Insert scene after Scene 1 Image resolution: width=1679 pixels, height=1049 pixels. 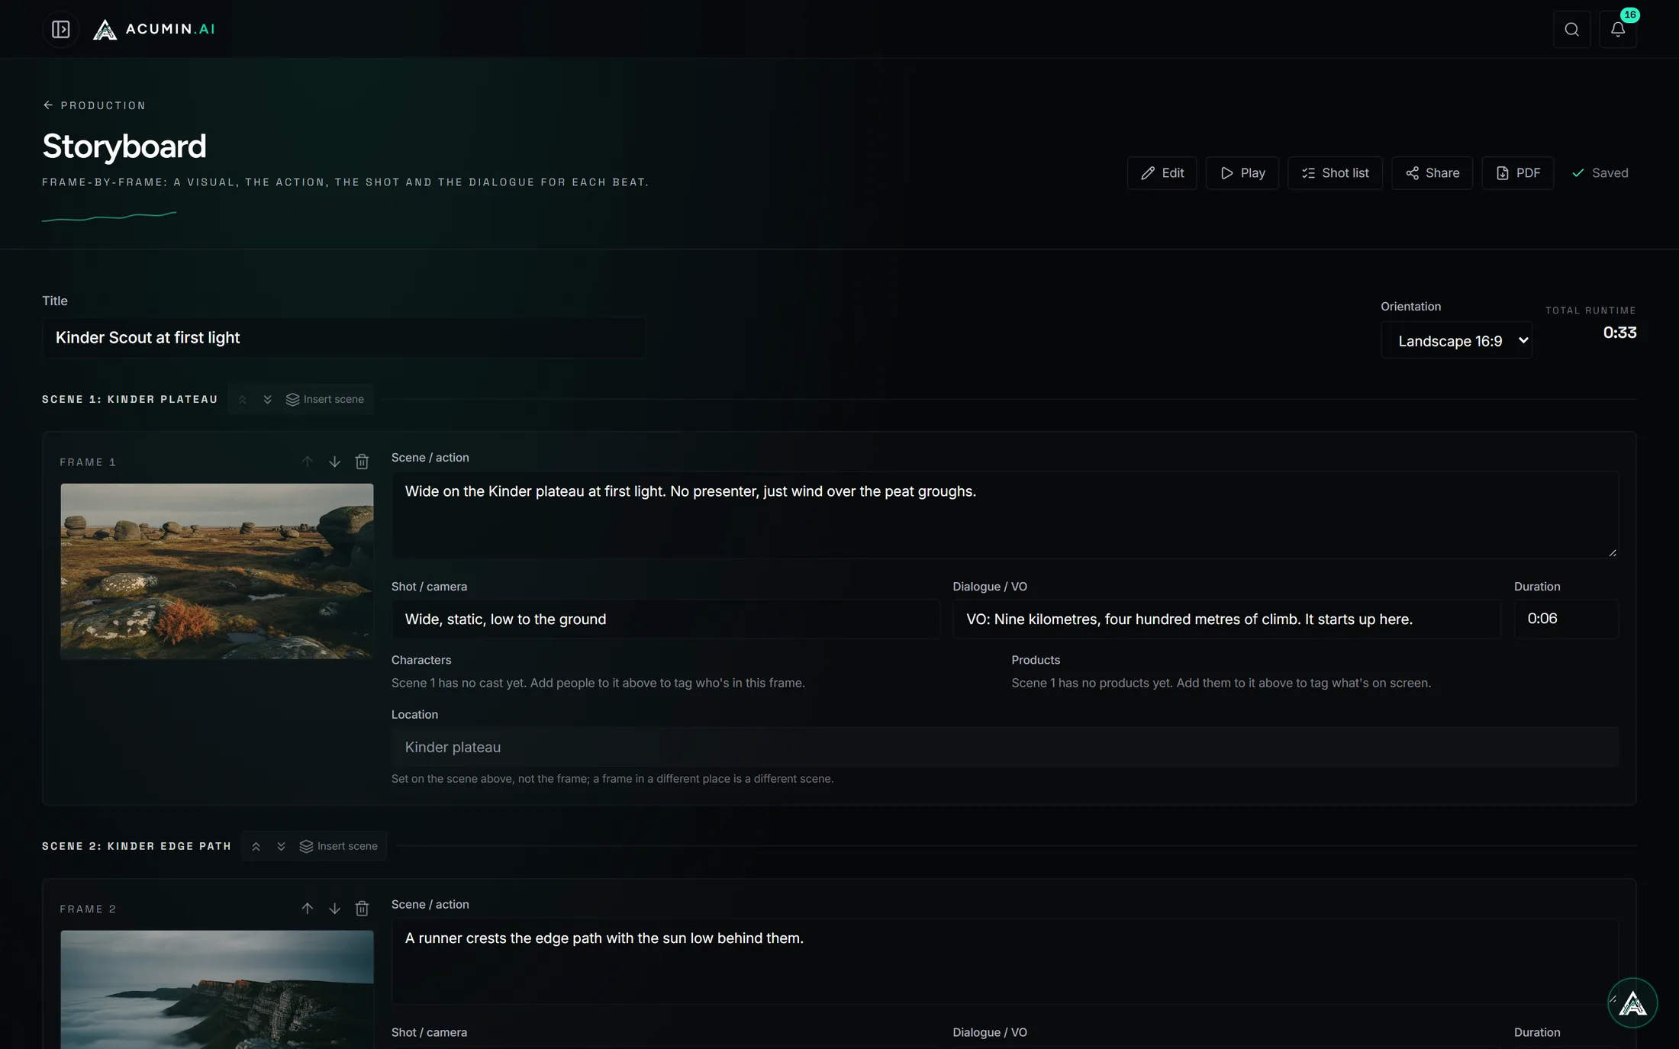click(325, 400)
